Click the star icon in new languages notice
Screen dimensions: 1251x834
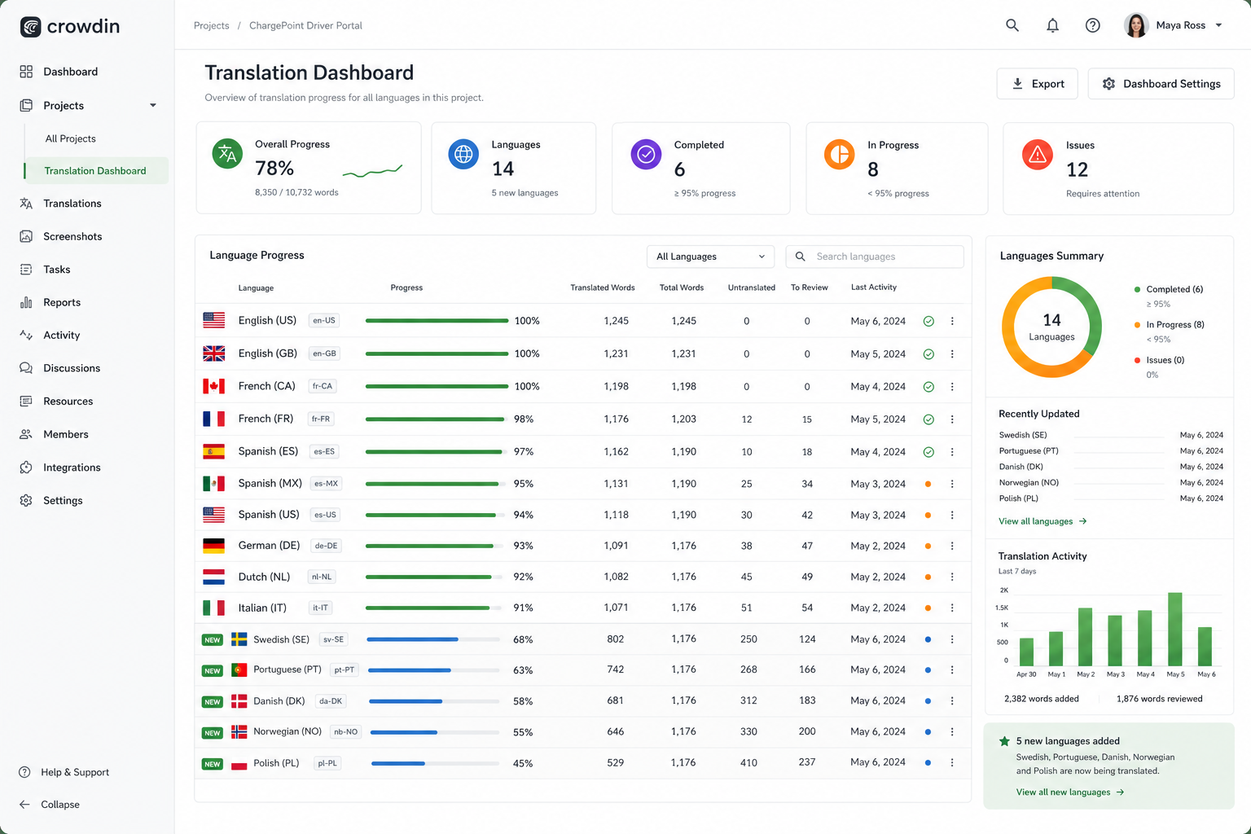tap(1004, 741)
